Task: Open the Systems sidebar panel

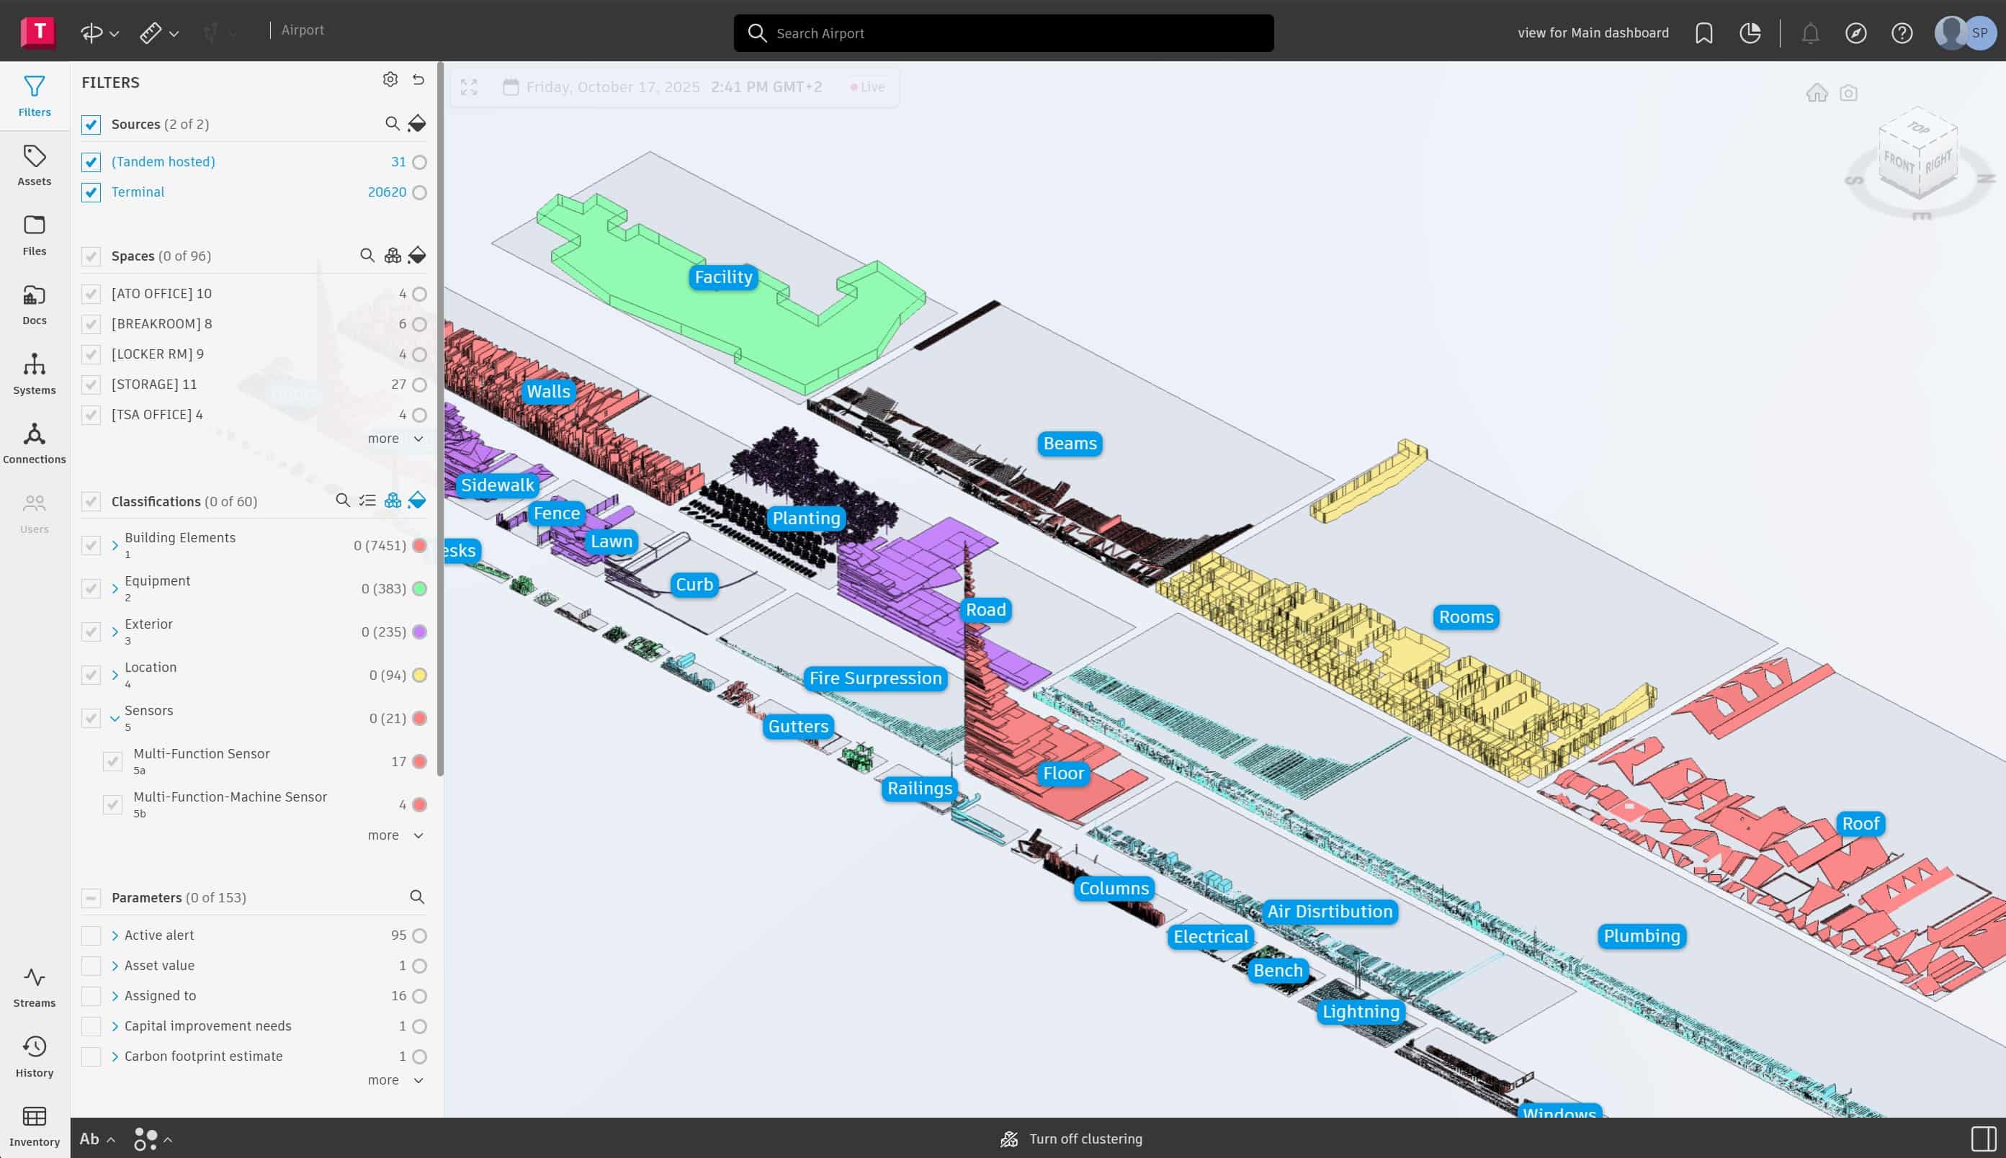Action: 34,374
